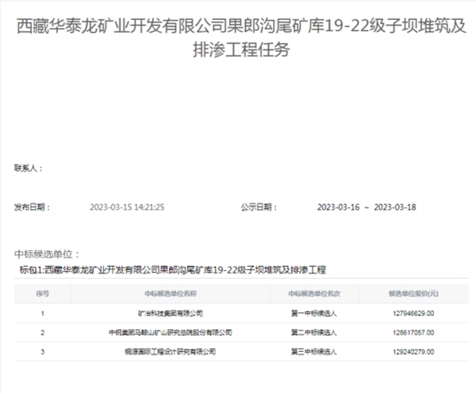Click sequence number 3 in the table

tap(43, 352)
